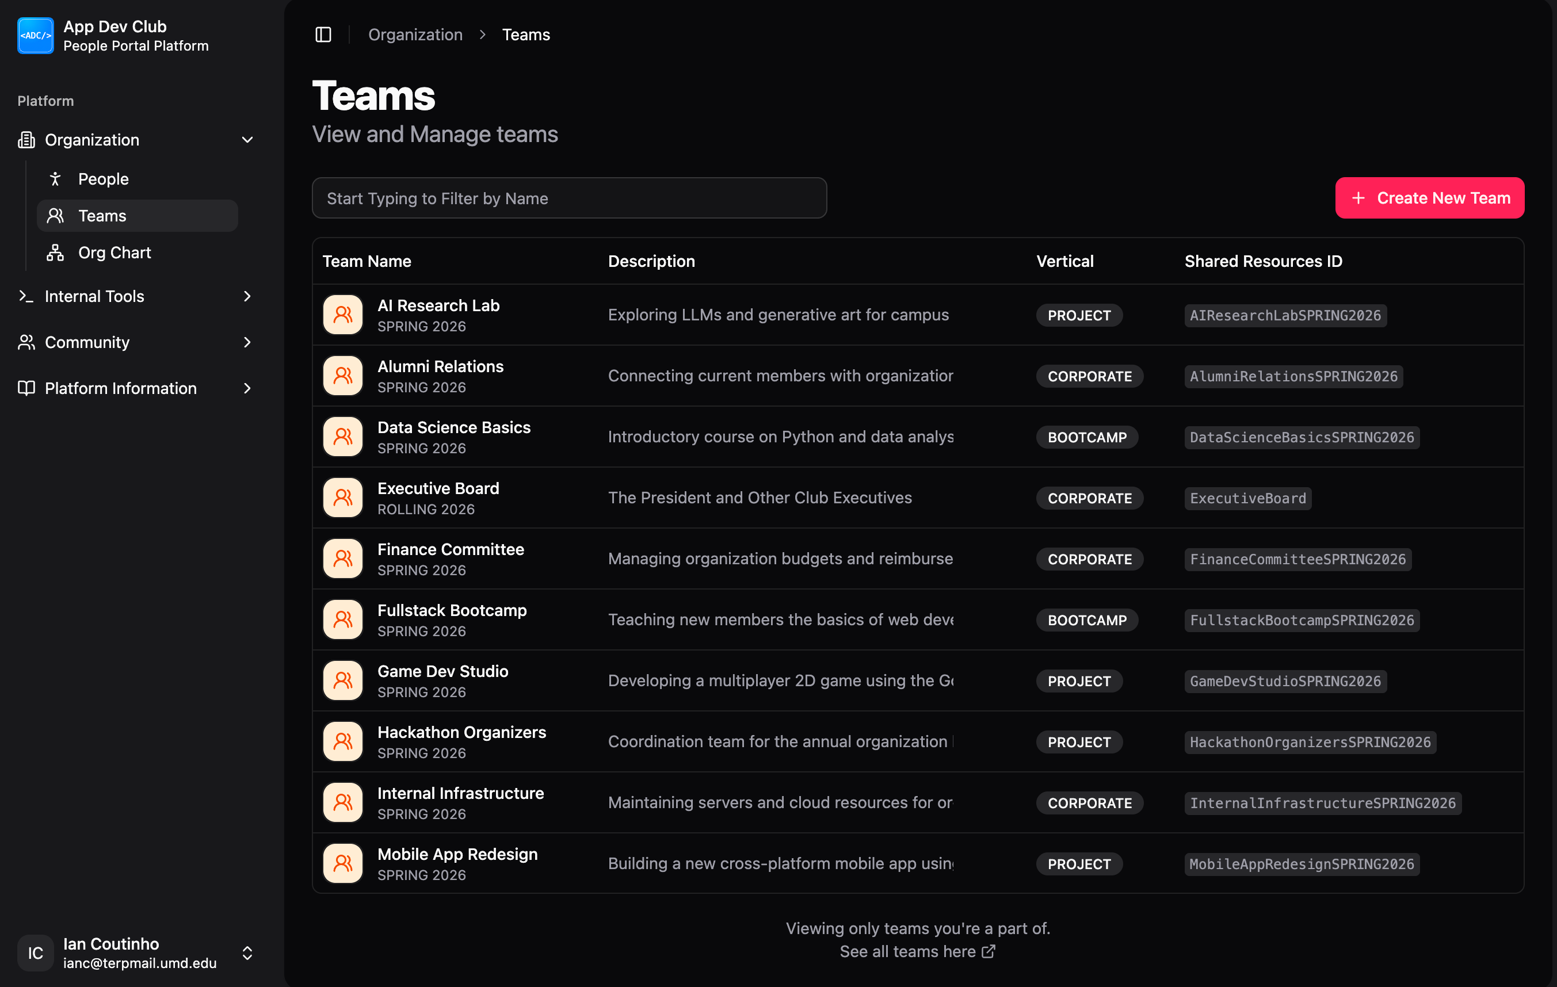Select the People icon in the sidebar
1557x987 pixels.
point(56,179)
